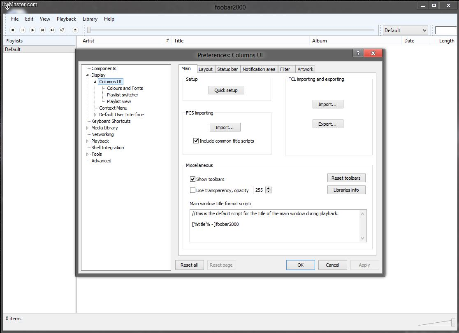The height and width of the screenshot is (333, 459).
Task: Expand the Playback node in preferences tree
Action: click(87, 141)
